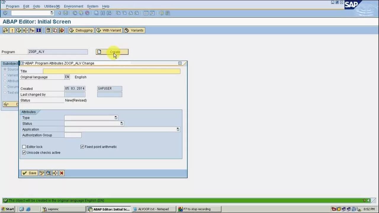Screen dimensions: 379x213
Task: Select the Source code radio button
Action: (5, 69)
